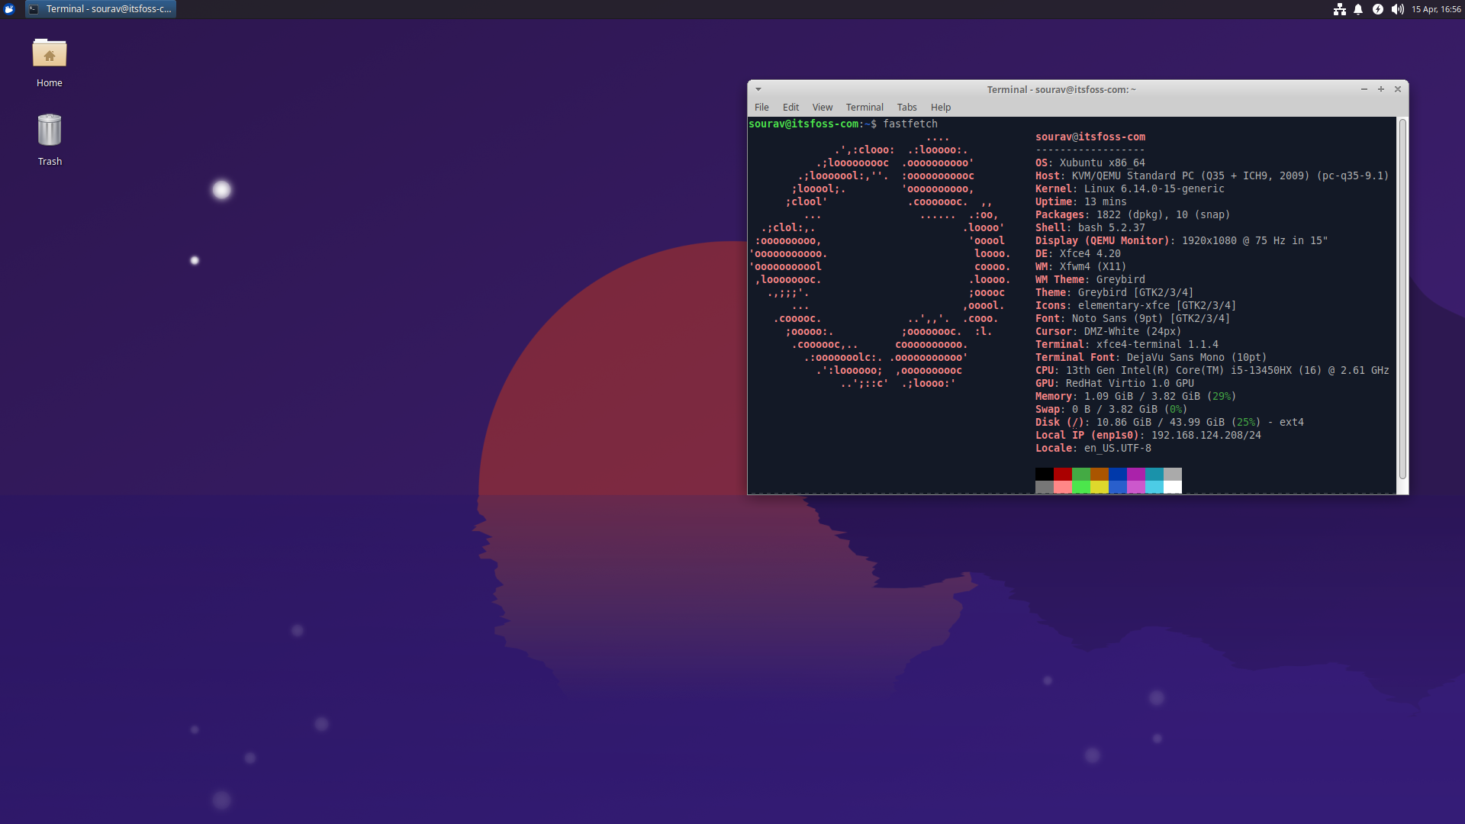
Task: Select the Terminal menu item
Action: 864,107
